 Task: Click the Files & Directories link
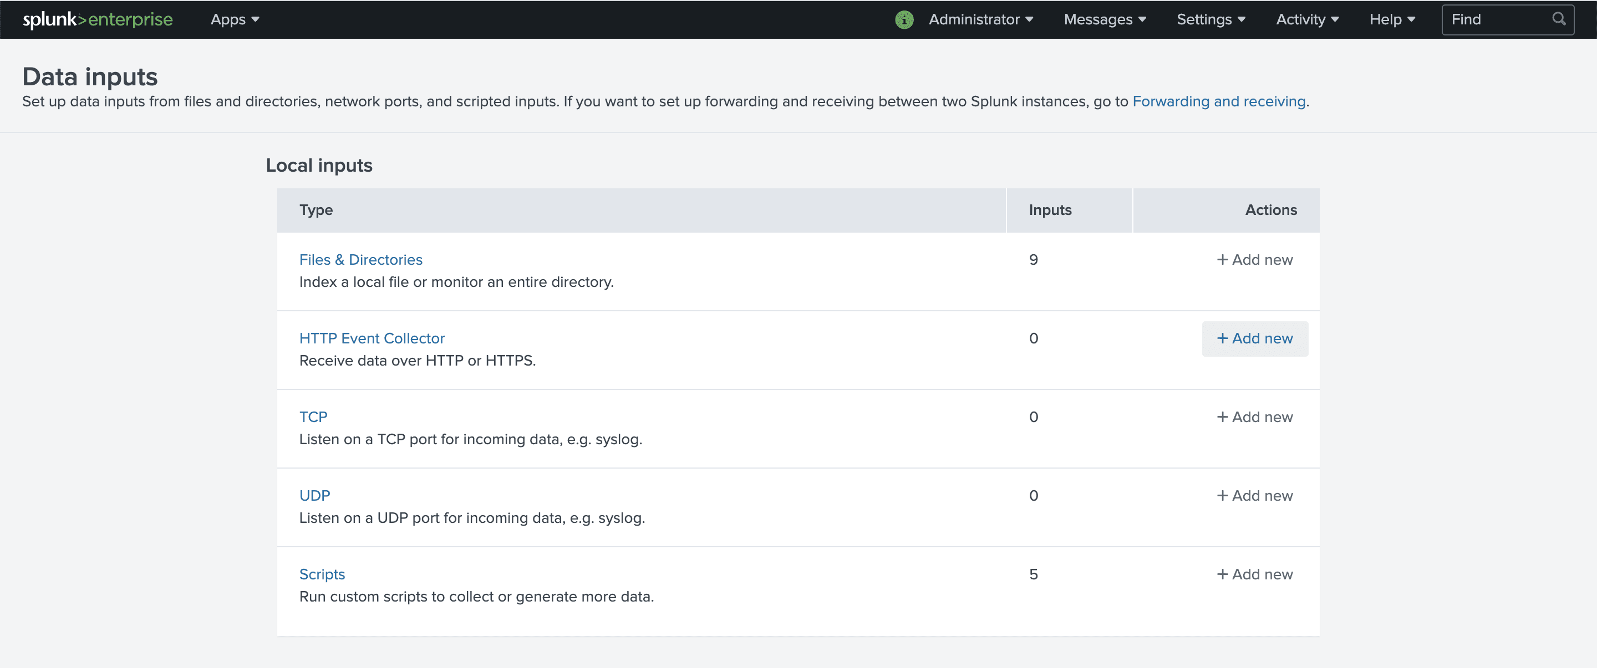click(362, 259)
